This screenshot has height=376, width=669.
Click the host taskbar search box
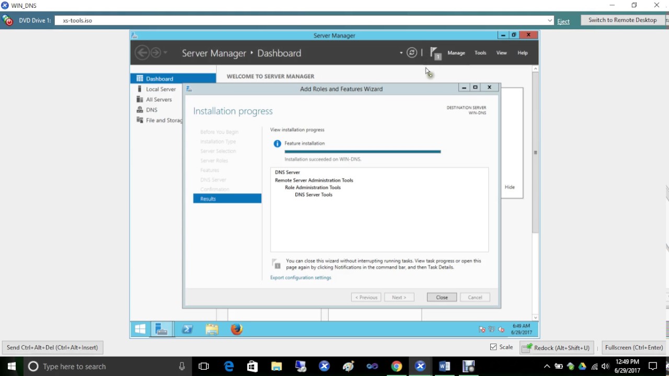(x=107, y=367)
